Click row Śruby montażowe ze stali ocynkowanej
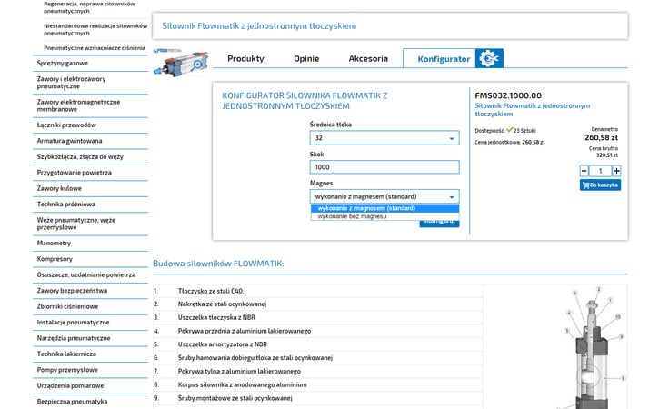Screen dimensions: 669x409 pyautogui.click(x=318, y=398)
